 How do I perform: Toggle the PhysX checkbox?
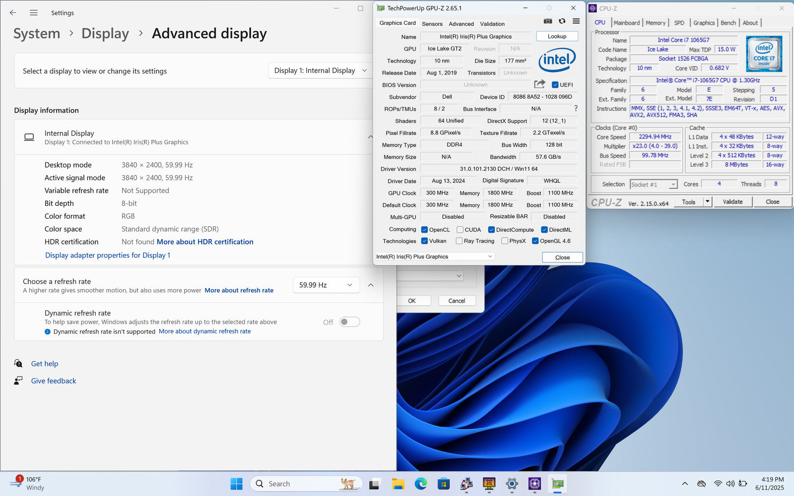point(505,241)
